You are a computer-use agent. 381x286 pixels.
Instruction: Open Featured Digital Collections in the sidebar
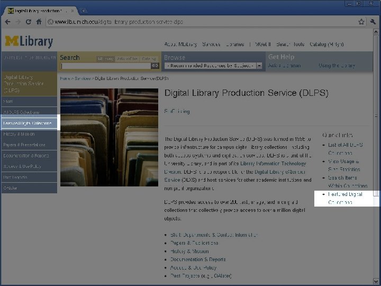(29, 123)
